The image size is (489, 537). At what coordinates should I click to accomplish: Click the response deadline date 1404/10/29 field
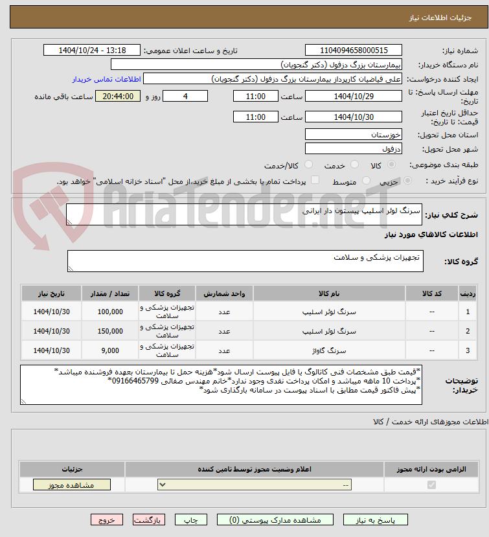pyautogui.click(x=354, y=96)
